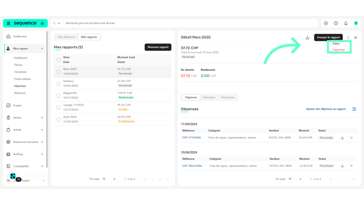
Task: Click the Mon espace person icon
Action: [8, 48]
